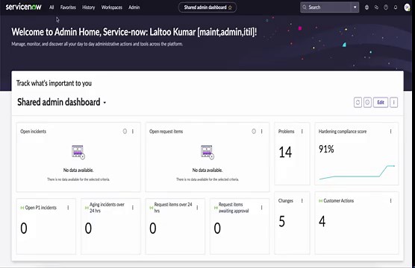415x268 pixels.
Task: Expand the Shared admin dashboard title dropdown
Action: pos(104,103)
